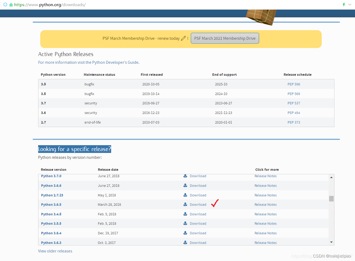Click the download icon for Python 2.7.15
Viewport: 355px width, 261px height.
[185, 195]
